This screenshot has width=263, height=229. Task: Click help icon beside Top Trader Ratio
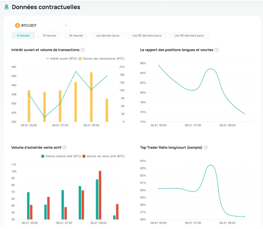206,148
